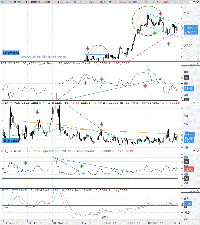The height and width of the screenshot is (225, 200).
Task: Click the 70 upper band tag in RSI_ES
Action: (x=186, y=78)
